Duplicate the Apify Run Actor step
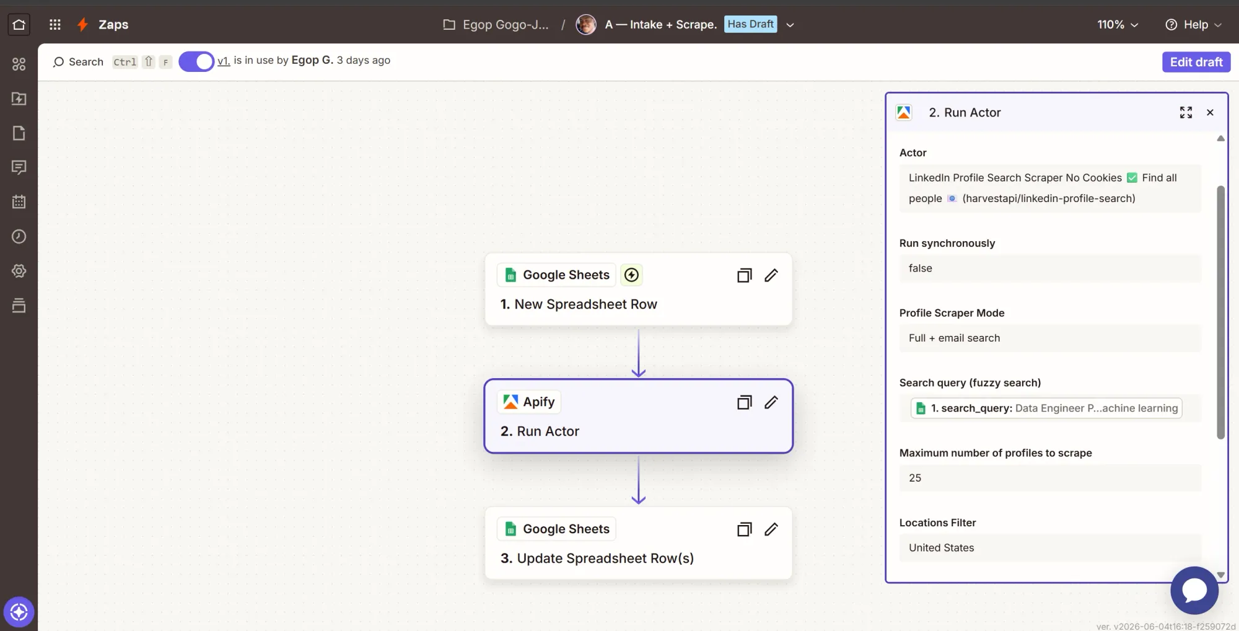Screen dimensions: 1239x631 click(744, 402)
